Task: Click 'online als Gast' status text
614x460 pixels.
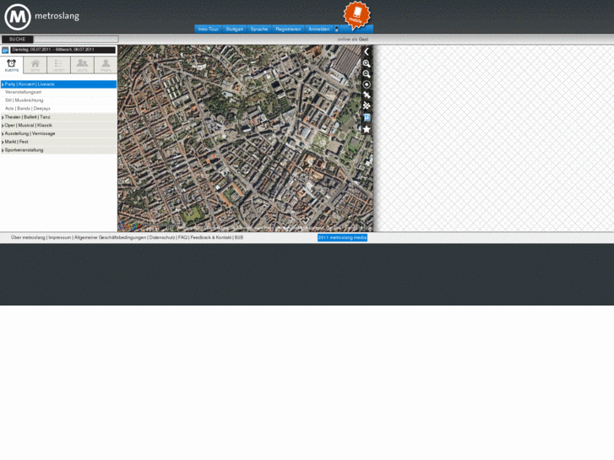Action: 353,39
